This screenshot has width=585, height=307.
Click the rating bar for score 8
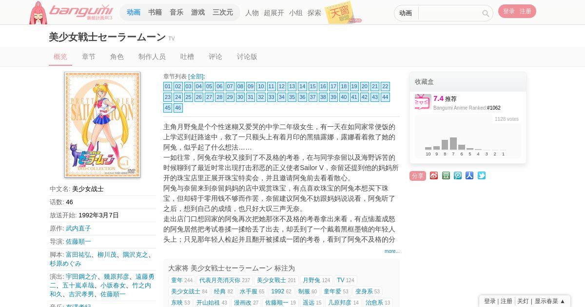[445, 145]
